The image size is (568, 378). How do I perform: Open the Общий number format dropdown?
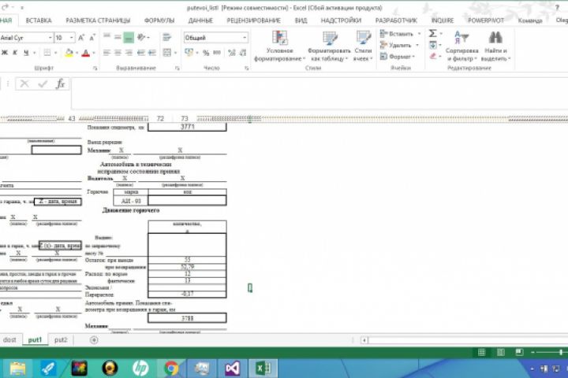[x=245, y=38]
